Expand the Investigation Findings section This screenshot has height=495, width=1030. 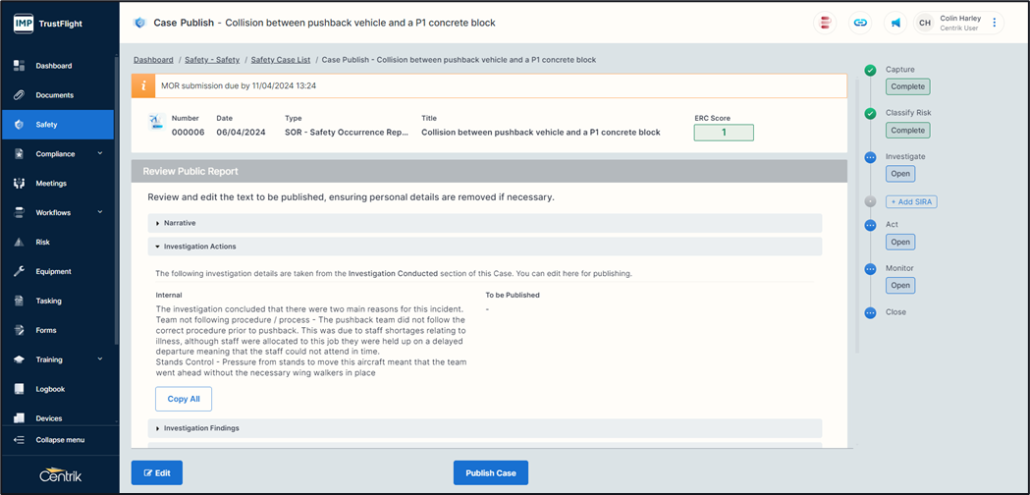click(x=200, y=428)
